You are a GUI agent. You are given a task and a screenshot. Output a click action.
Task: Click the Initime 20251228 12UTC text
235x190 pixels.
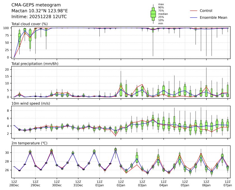39,16
